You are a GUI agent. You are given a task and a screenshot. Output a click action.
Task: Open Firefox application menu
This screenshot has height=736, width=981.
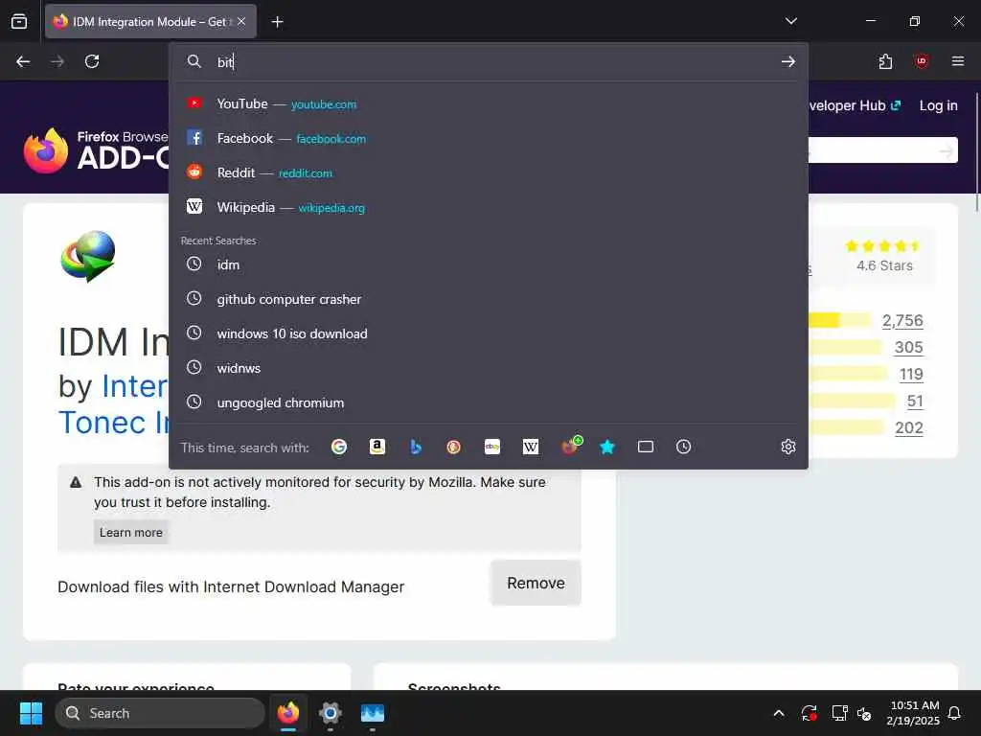958,61
